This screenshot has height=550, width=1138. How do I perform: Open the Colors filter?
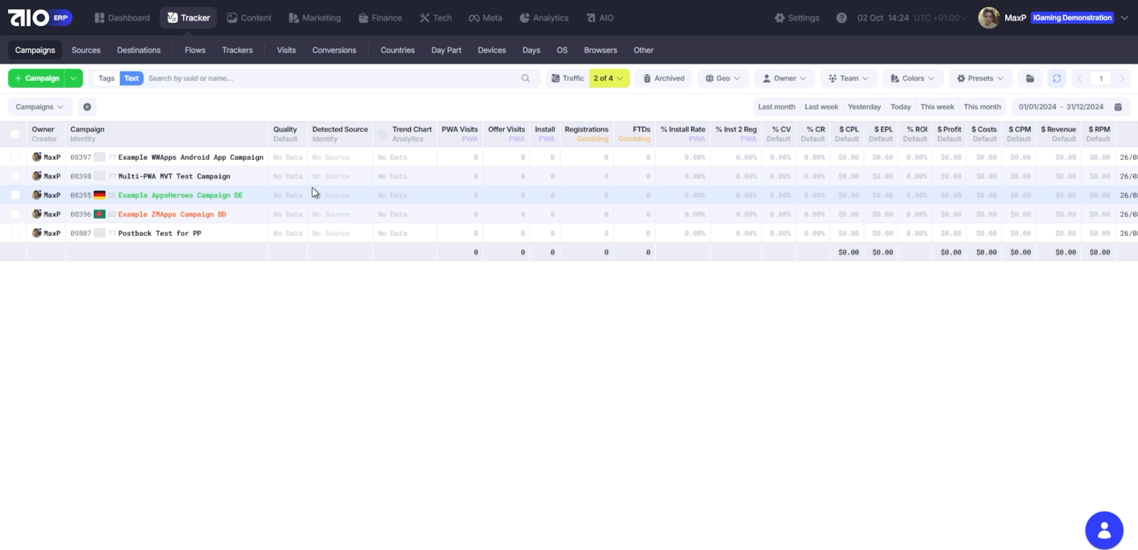[x=913, y=78]
